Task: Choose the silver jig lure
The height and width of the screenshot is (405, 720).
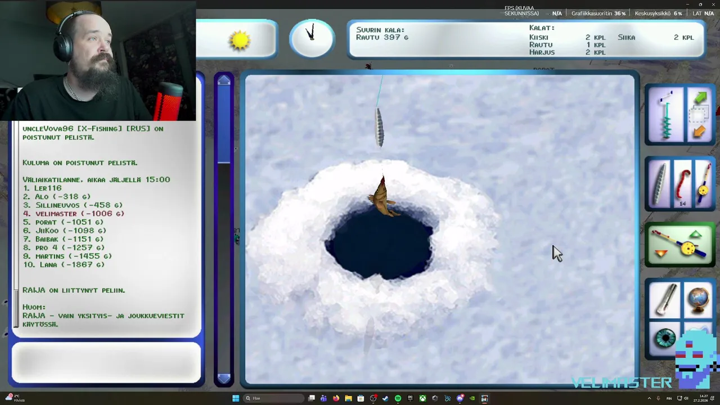Action: pos(660,183)
